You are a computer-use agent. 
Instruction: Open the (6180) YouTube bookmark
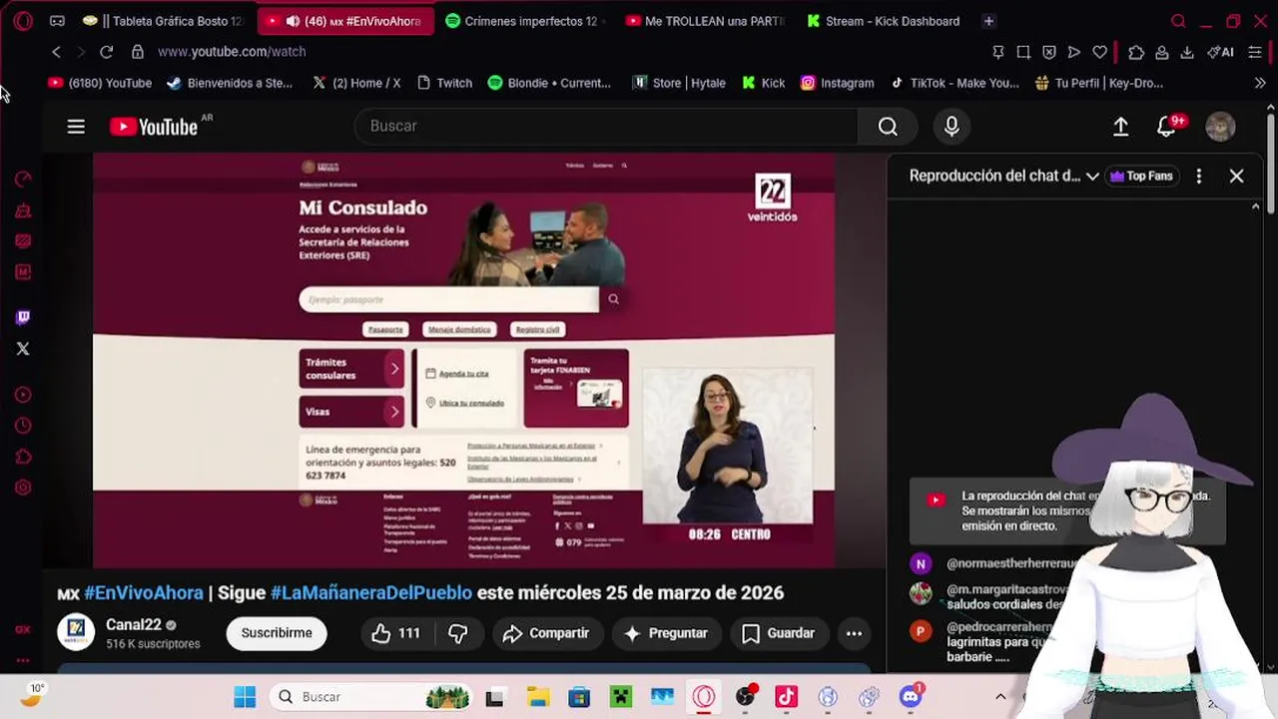[x=100, y=83]
